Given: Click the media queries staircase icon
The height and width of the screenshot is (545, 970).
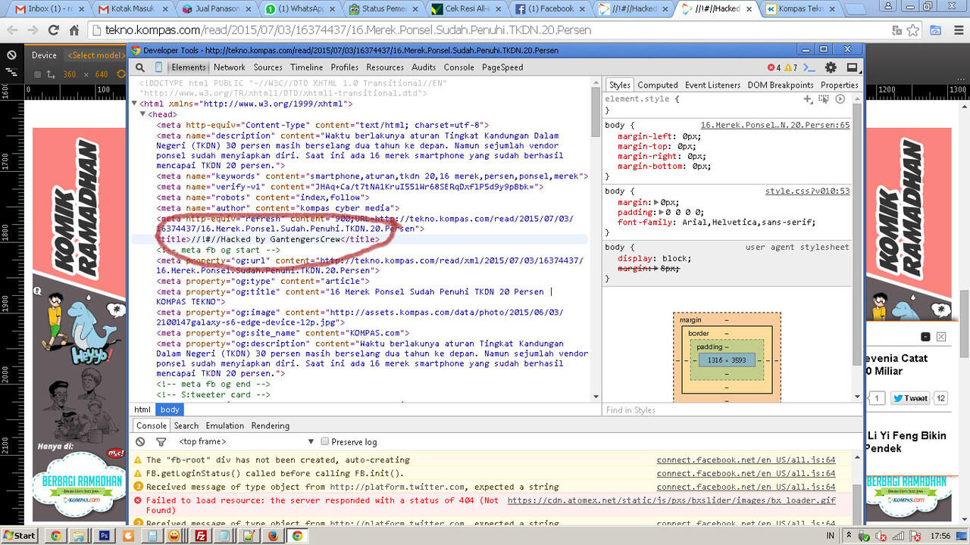Looking at the screenshot, I should (x=13, y=73).
